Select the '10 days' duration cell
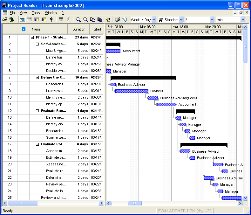Image resolution: width=251 pixels, height=215 pixels. tap(78, 77)
